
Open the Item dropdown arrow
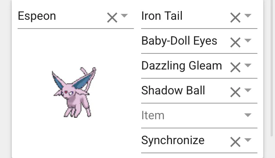(248, 115)
